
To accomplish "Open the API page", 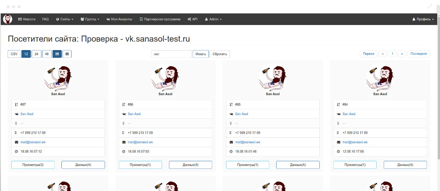I will 193,19.
